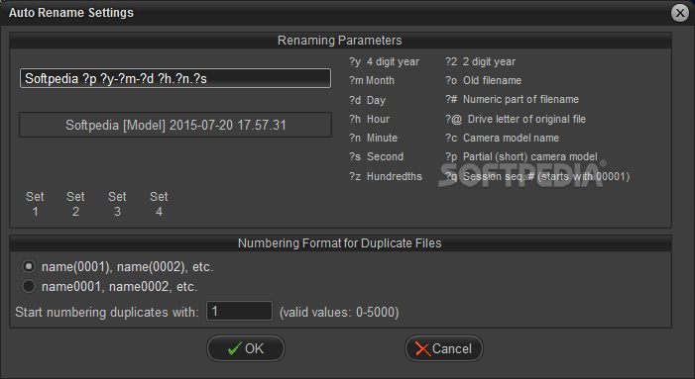Screen dimensions: 695x379
Task: Click the preview box showing Softpedia [Model] 2015-07-20
Action: pyautogui.click(x=175, y=125)
